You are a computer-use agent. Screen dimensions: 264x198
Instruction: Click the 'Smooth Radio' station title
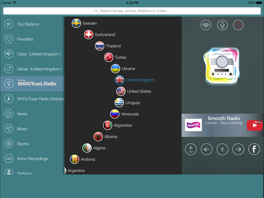pos(224,118)
